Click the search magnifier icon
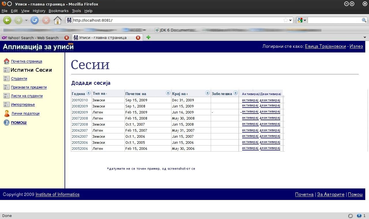The height and width of the screenshot is (219, 369). point(364,20)
